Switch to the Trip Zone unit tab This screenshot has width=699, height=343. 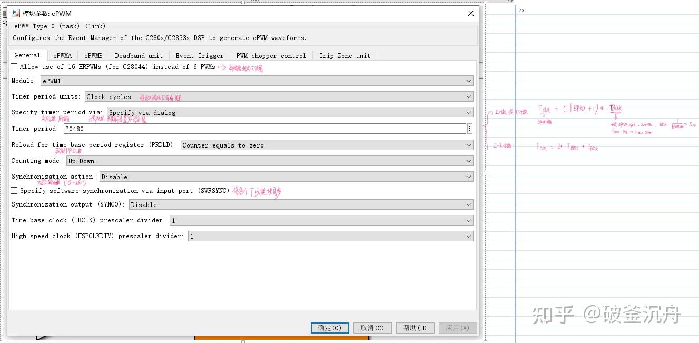pyautogui.click(x=344, y=55)
